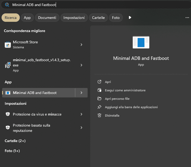Switch to the Documenti filter tab
Screen dimensions: 191x167
point(47,18)
